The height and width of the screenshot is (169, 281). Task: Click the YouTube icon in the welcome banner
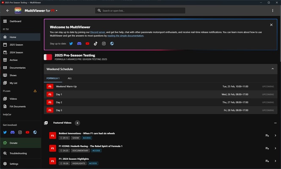[x=88, y=44]
